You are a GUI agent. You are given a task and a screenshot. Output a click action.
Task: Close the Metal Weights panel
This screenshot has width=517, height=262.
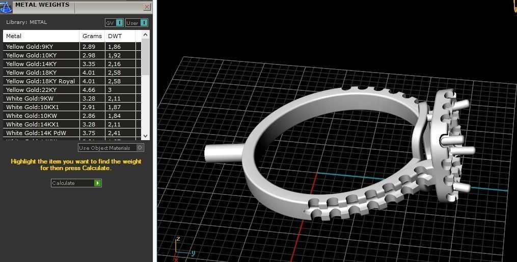pyautogui.click(x=147, y=7)
